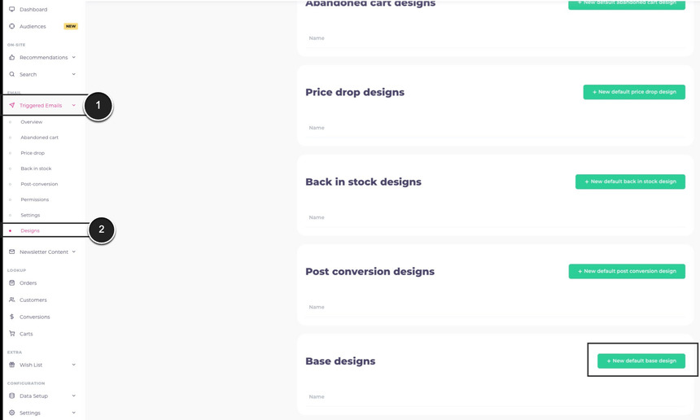Click the Carts shopping cart icon
The height and width of the screenshot is (420, 700).
(11, 335)
